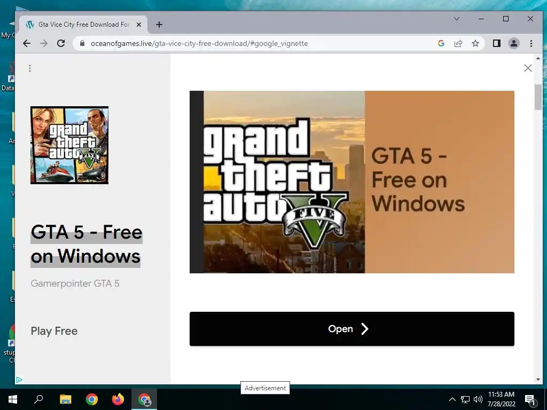Go back to the previous page
This screenshot has width=547, height=410.
click(x=27, y=43)
